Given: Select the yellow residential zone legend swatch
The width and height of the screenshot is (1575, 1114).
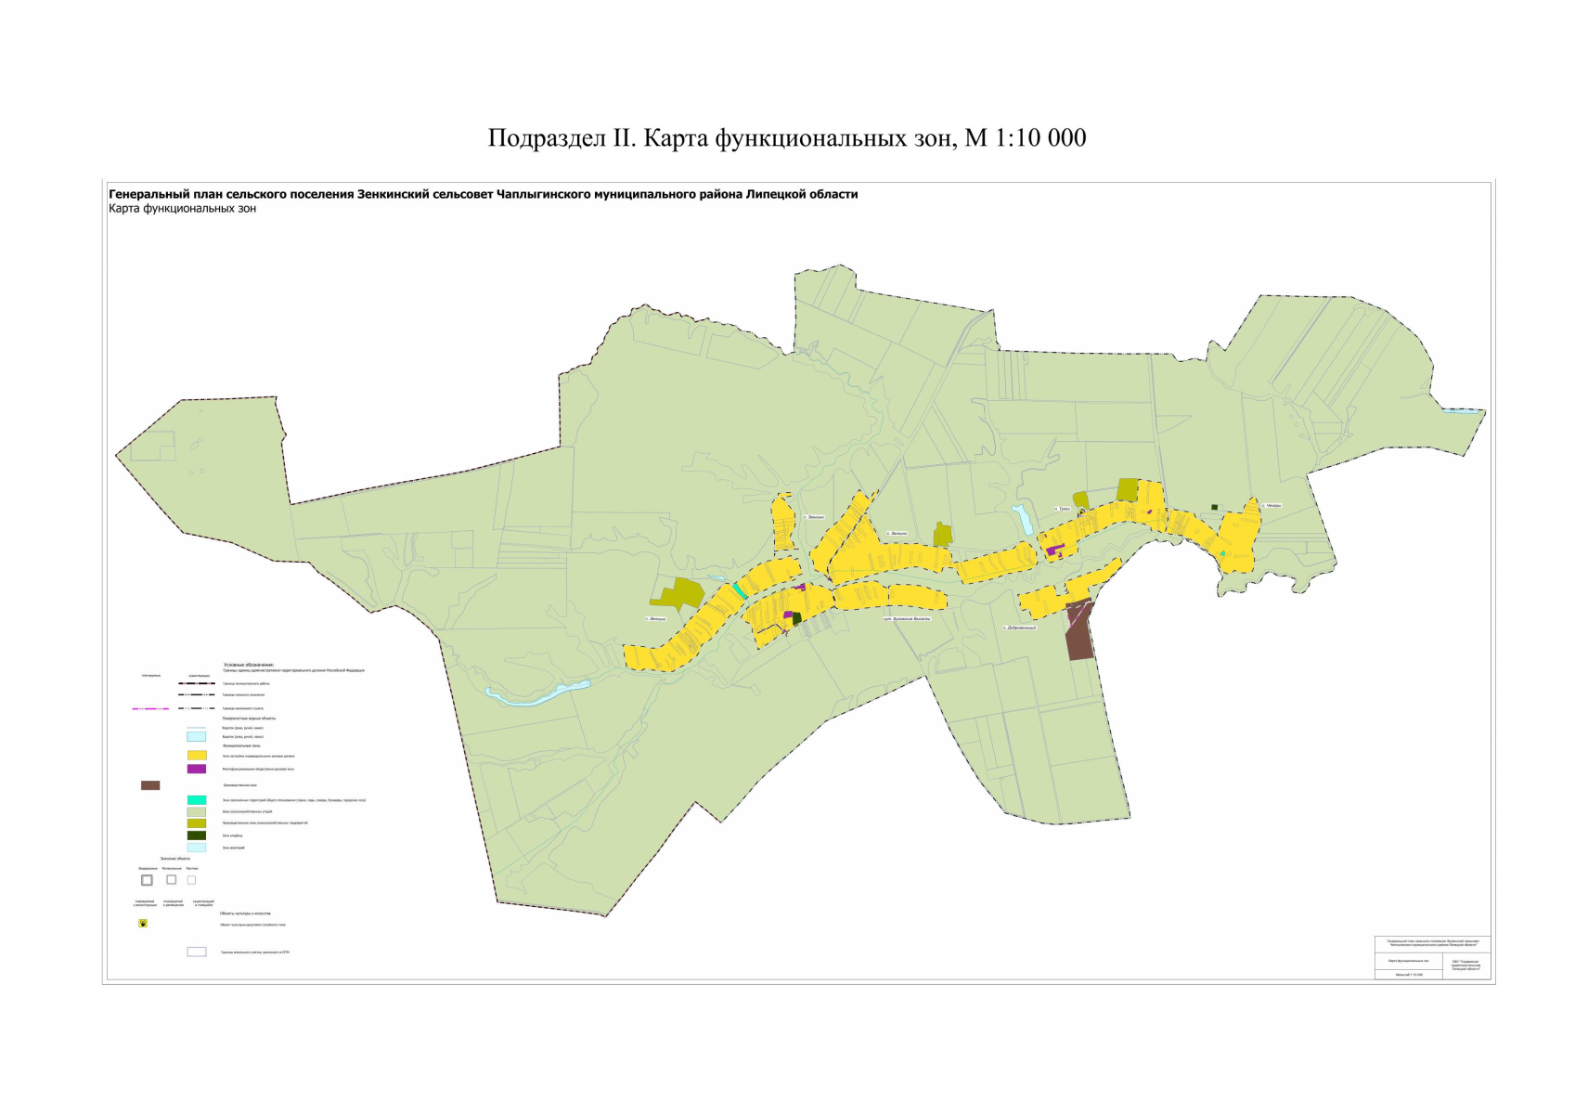Looking at the screenshot, I should tap(197, 756).
